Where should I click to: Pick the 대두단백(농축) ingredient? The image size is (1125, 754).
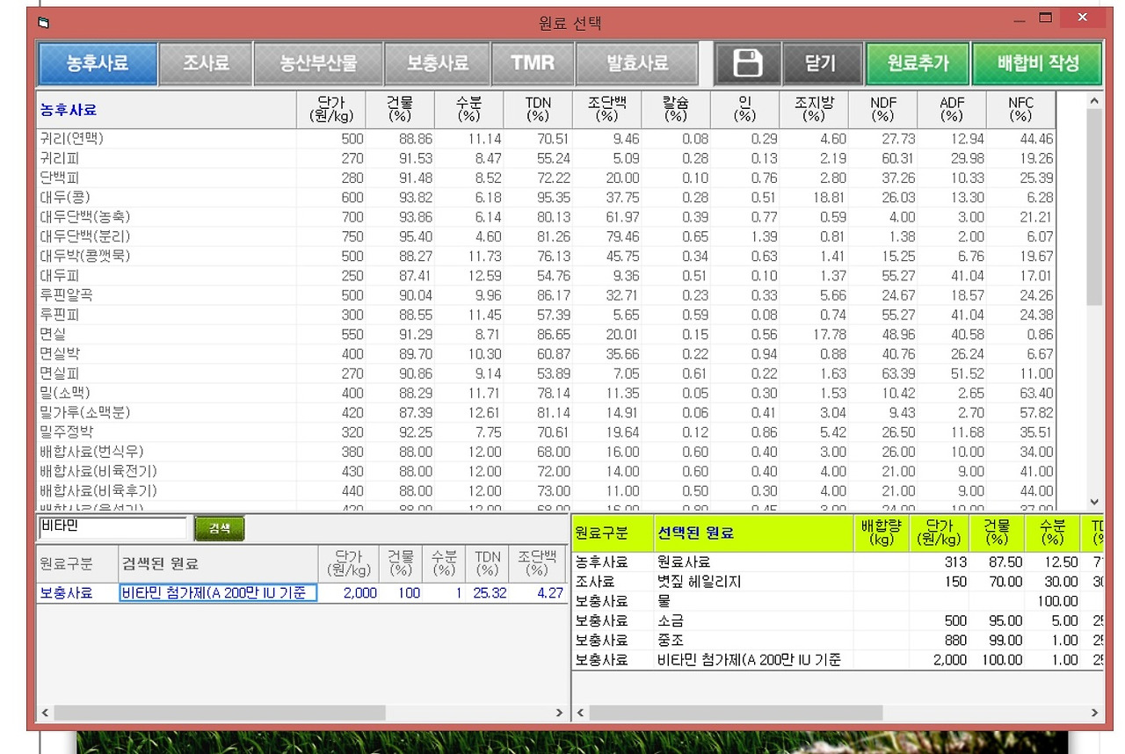click(545, 217)
